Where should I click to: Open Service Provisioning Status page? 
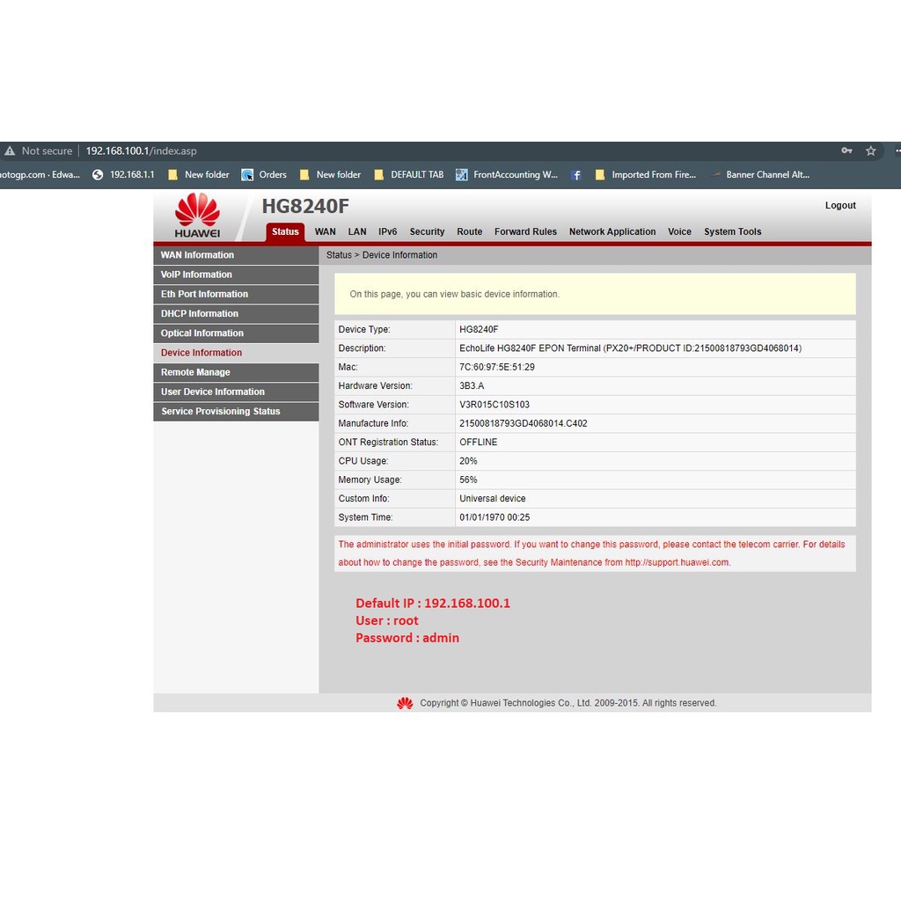(x=220, y=412)
